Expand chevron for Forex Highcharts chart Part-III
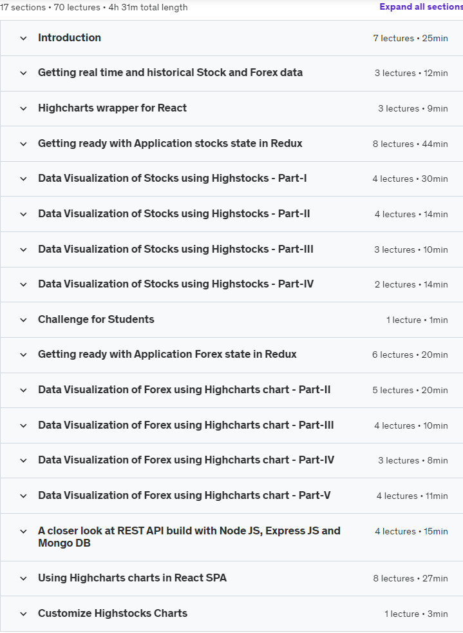Image resolution: width=463 pixels, height=633 pixels. point(23,426)
